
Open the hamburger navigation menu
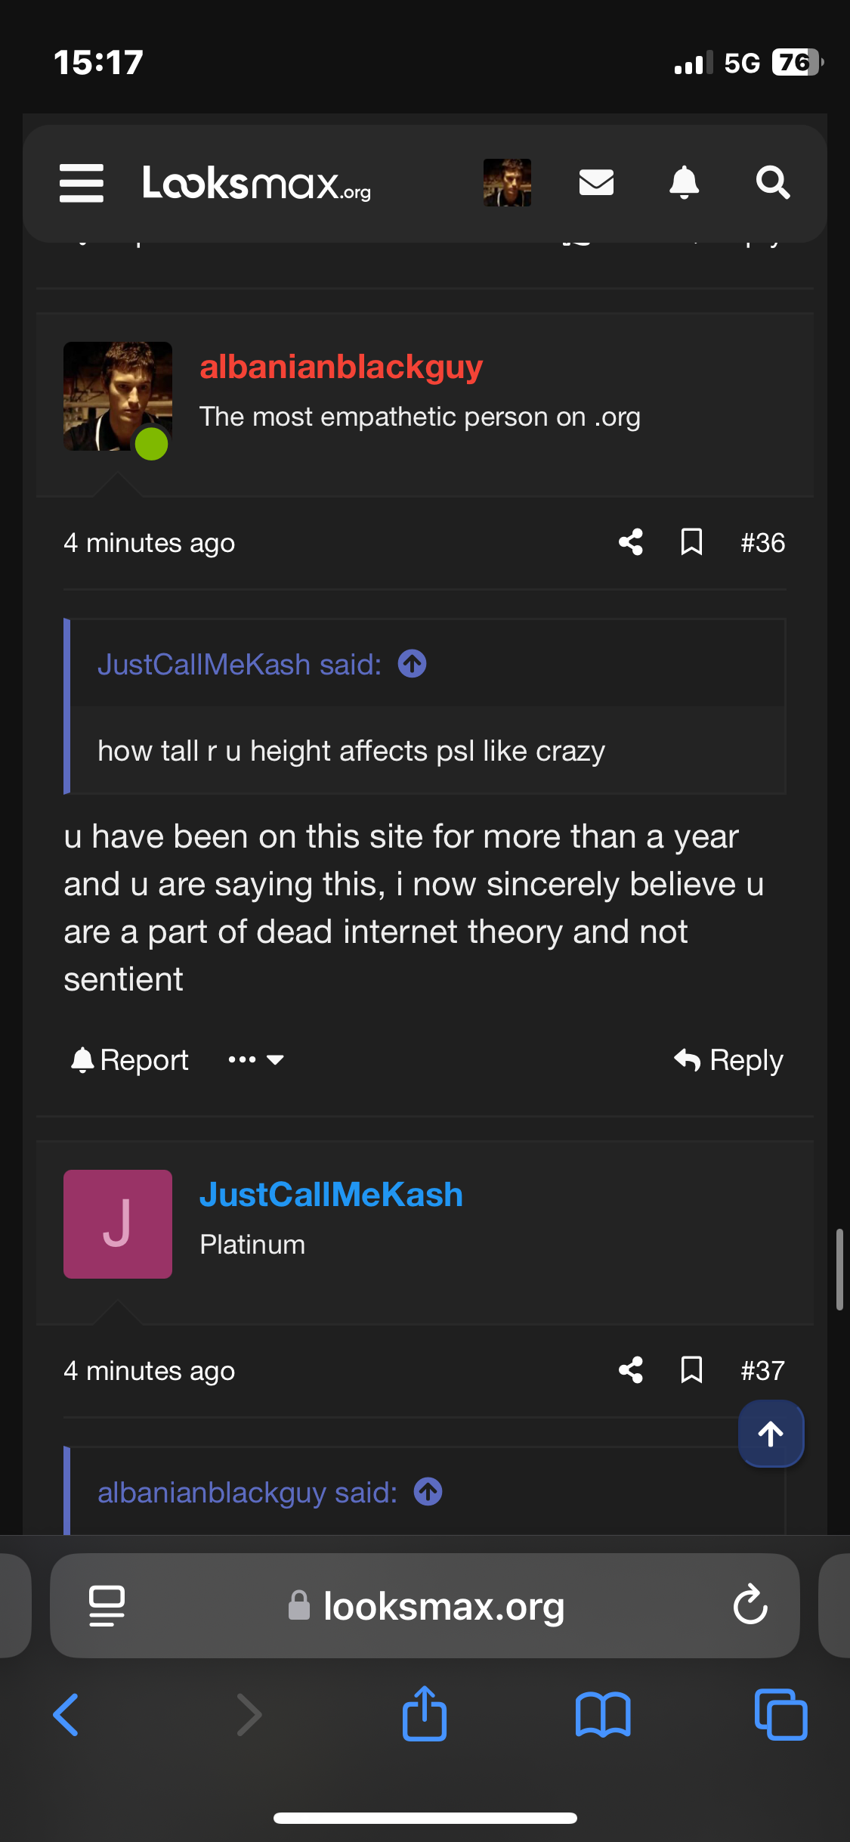coord(82,183)
